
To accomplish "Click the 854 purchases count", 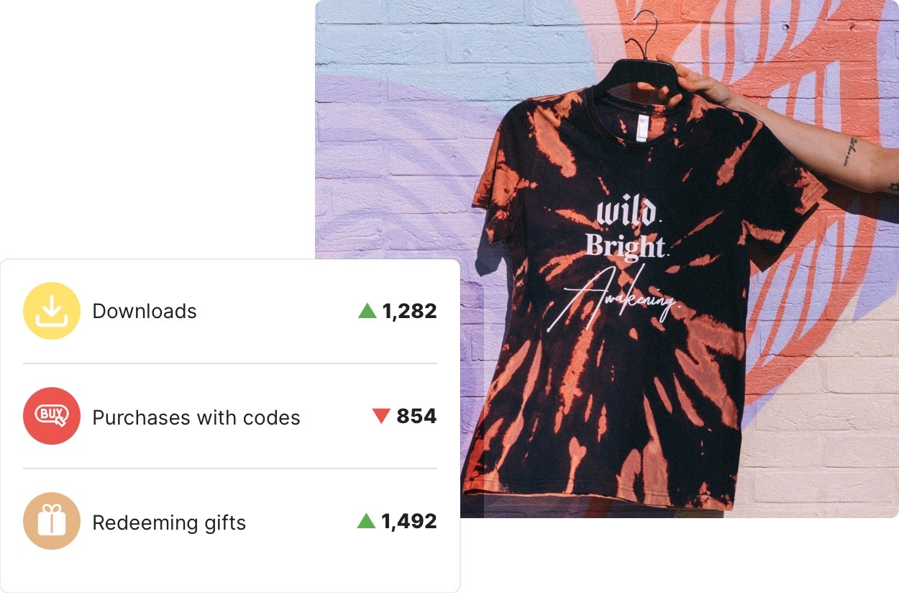I will point(416,416).
